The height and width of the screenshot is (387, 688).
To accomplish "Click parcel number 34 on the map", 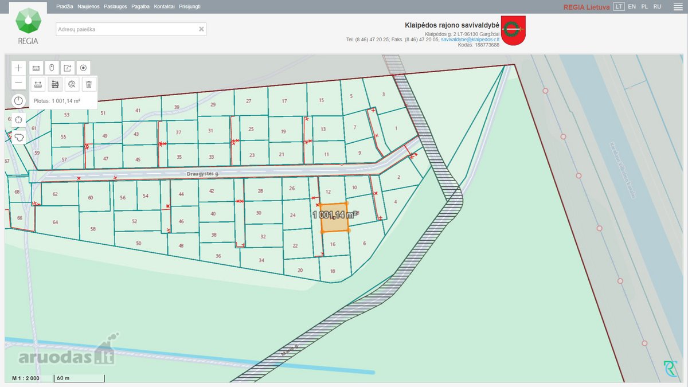I will [261, 260].
